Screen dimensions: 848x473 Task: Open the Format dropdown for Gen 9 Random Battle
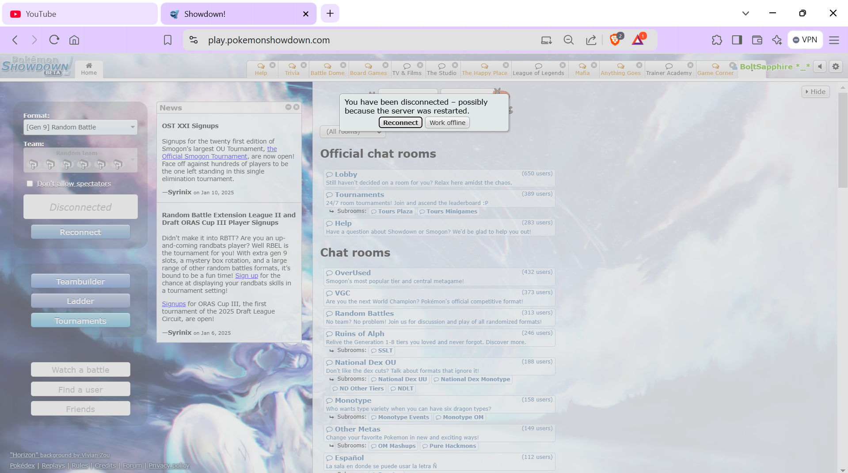(80, 127)
